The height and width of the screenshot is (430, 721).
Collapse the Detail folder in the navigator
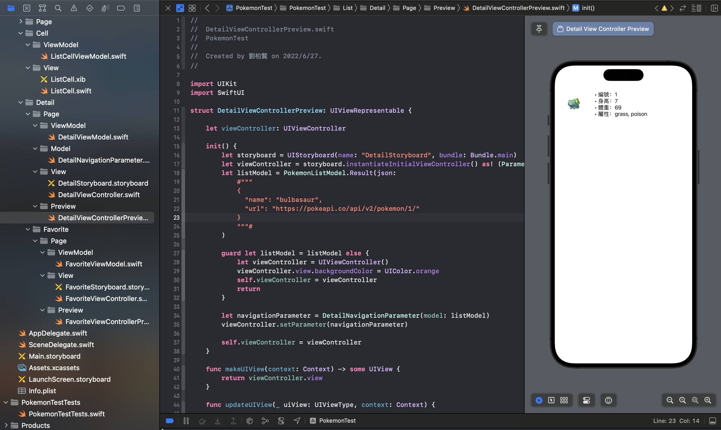pos(20,102)
